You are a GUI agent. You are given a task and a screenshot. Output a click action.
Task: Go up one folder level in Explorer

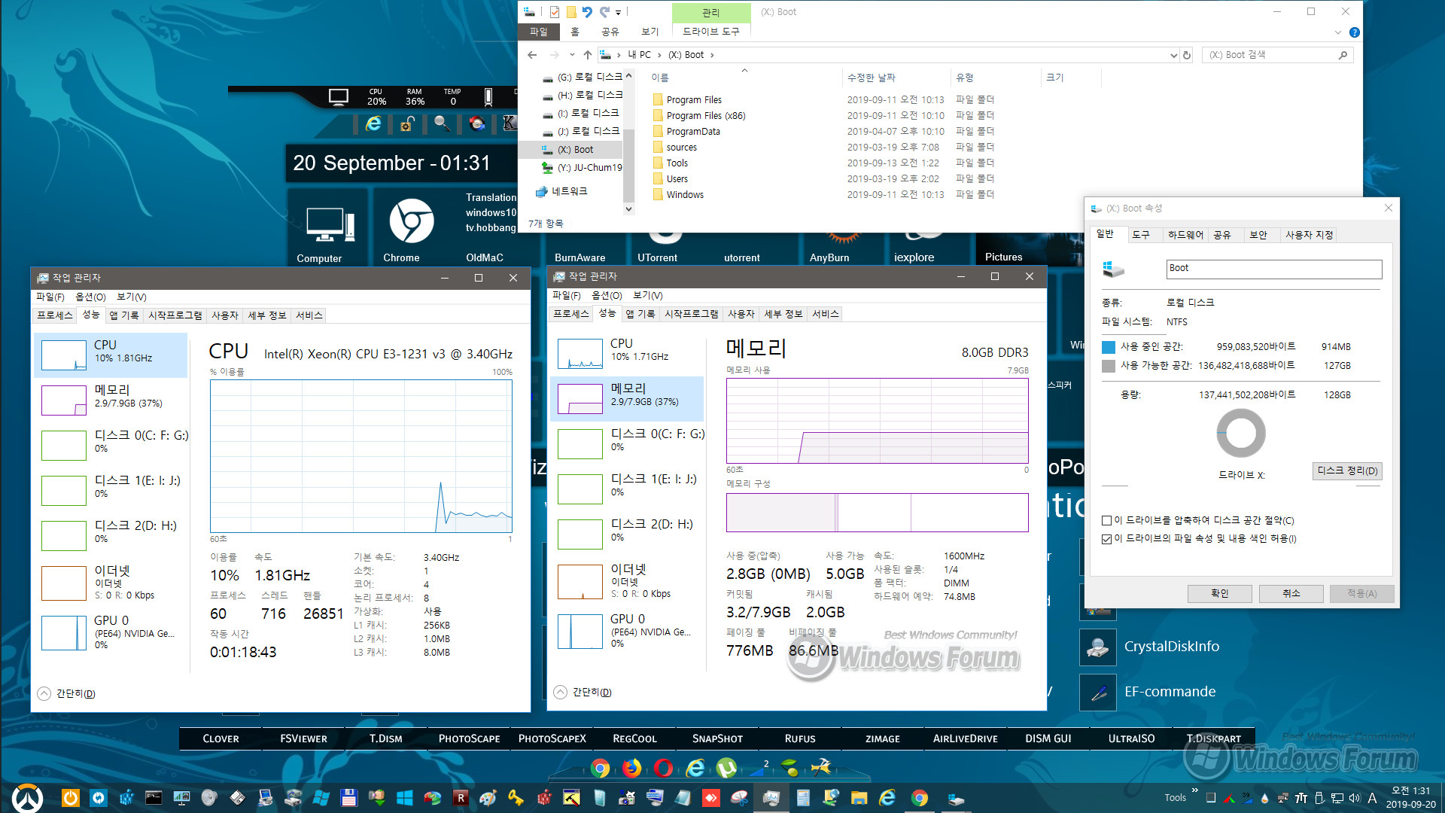(x=588, y=55)
